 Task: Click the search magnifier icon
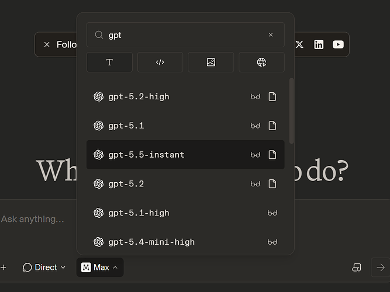tap(99, 35)
